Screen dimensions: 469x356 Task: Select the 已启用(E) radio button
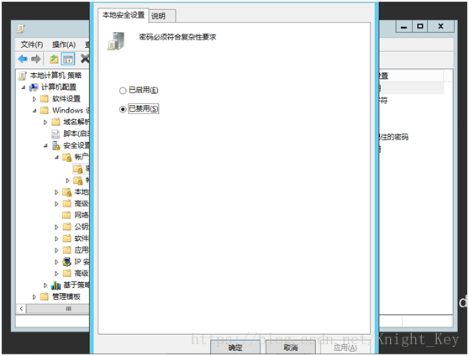(123, 91)
